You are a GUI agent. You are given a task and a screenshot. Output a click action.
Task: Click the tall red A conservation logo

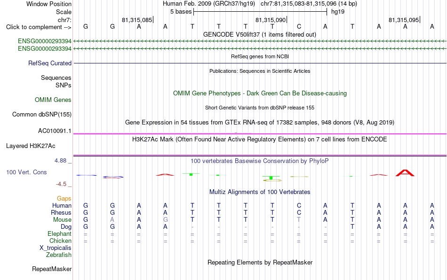405,173
